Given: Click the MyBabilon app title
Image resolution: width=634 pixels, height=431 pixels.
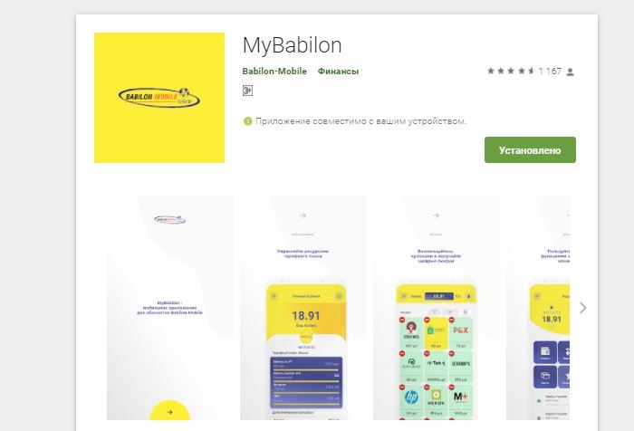Looking at the screenshot, I should click(292, 45).
